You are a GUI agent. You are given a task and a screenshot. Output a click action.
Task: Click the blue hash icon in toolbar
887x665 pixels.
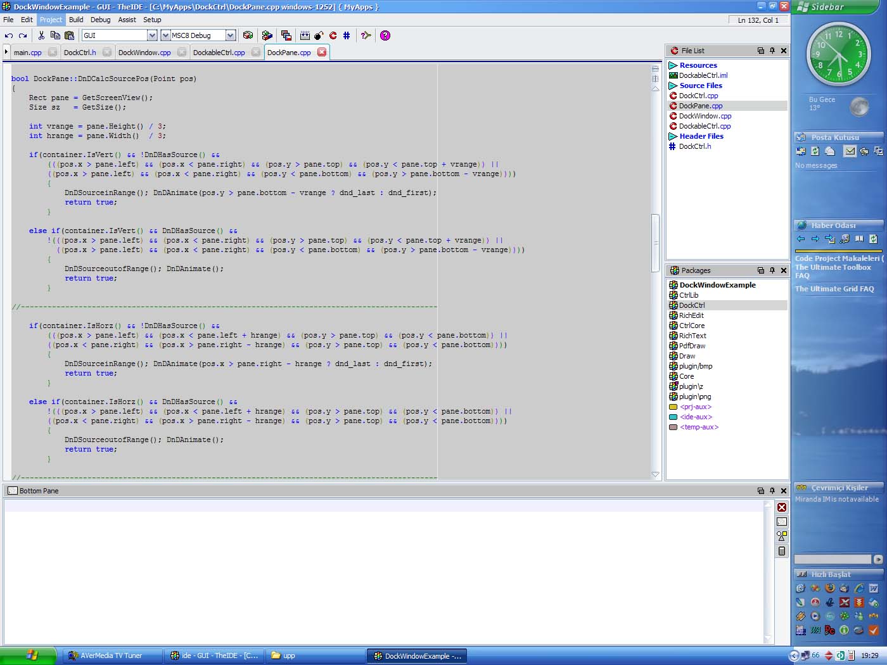point(347,35)
